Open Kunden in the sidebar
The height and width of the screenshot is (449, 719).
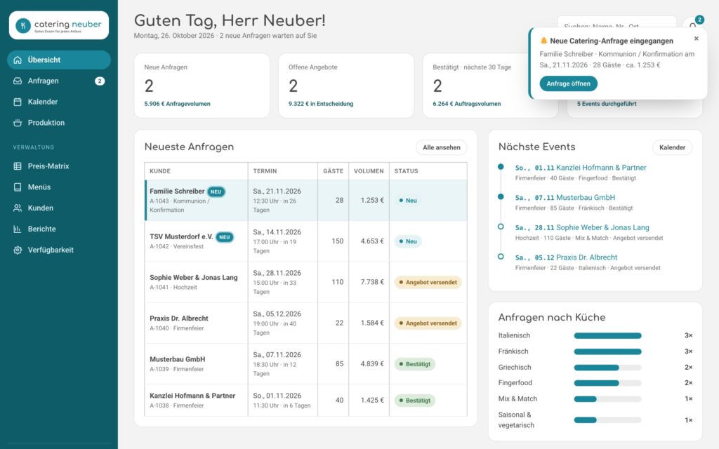pos(59,208)
